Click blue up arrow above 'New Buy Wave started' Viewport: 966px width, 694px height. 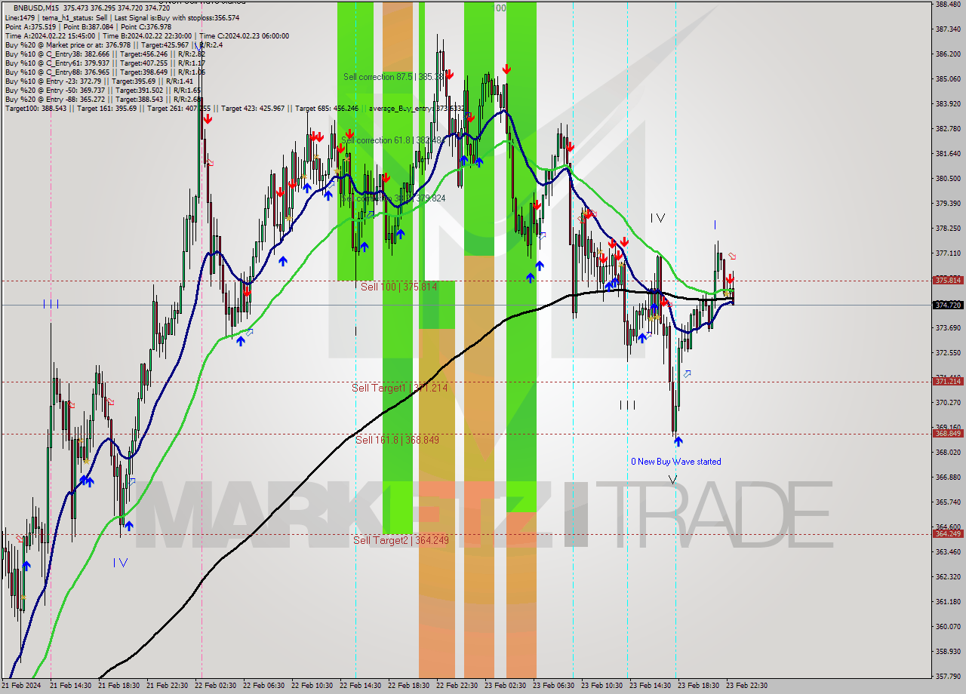tap(678, 441)
